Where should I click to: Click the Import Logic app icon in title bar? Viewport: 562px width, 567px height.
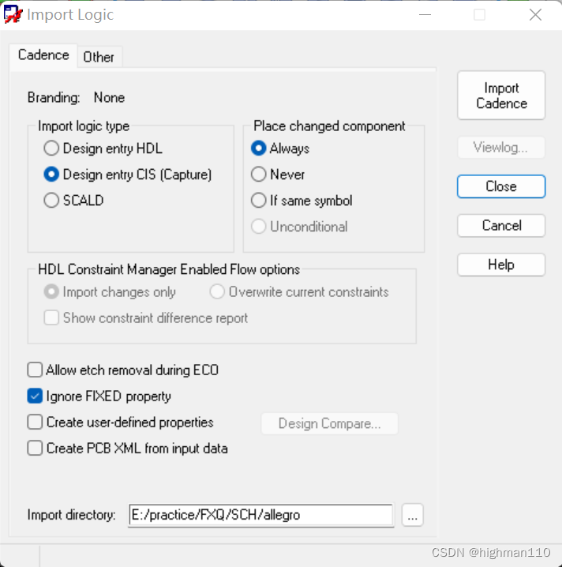coord(13,14)
